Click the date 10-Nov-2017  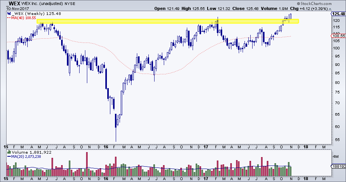point(18,8)
